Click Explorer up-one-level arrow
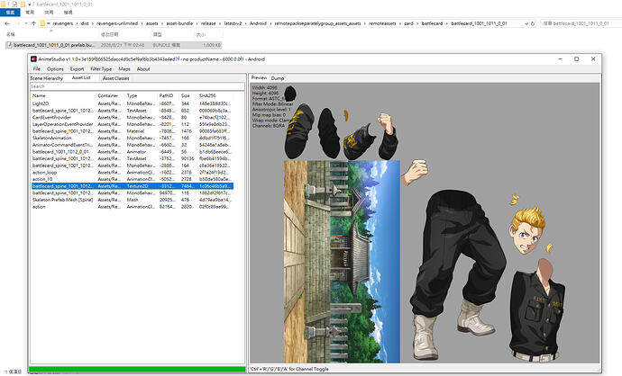The height and width of the screenshot is (376, 622). point(33,23)
